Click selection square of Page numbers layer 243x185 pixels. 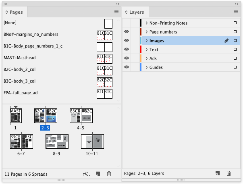[x=235, y=32]
